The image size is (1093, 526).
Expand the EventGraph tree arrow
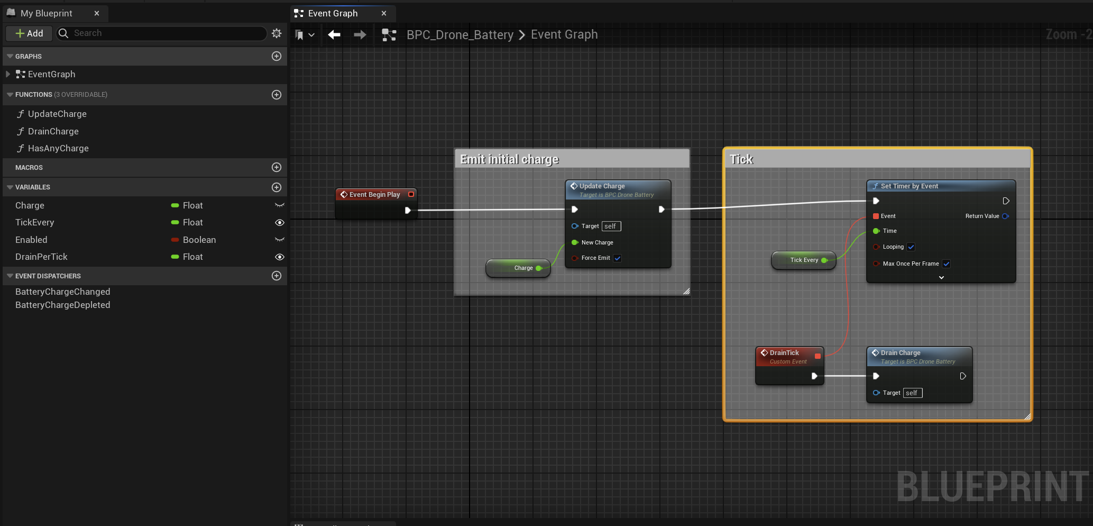[x=8, y=74]
